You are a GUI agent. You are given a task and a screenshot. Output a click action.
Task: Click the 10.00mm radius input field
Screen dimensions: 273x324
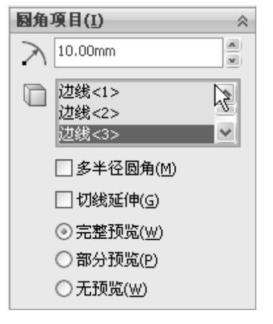[139, 53]
